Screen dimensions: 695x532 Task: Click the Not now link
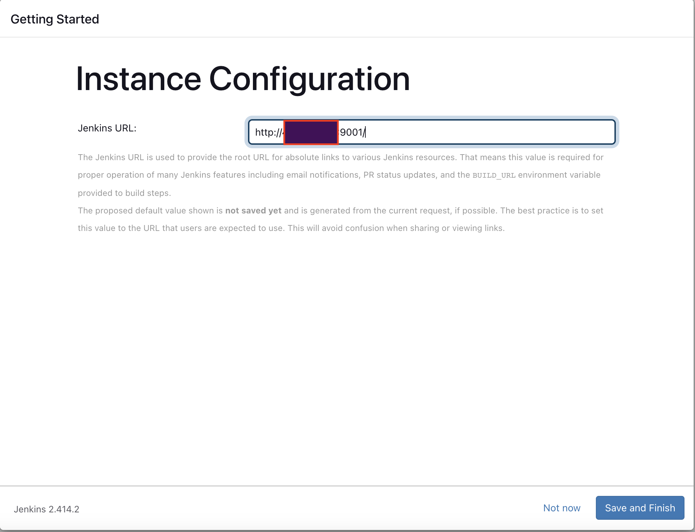click(562, 508)
